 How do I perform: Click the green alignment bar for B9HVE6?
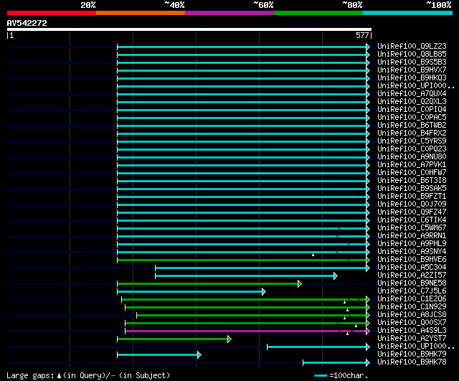coord(242,260)
